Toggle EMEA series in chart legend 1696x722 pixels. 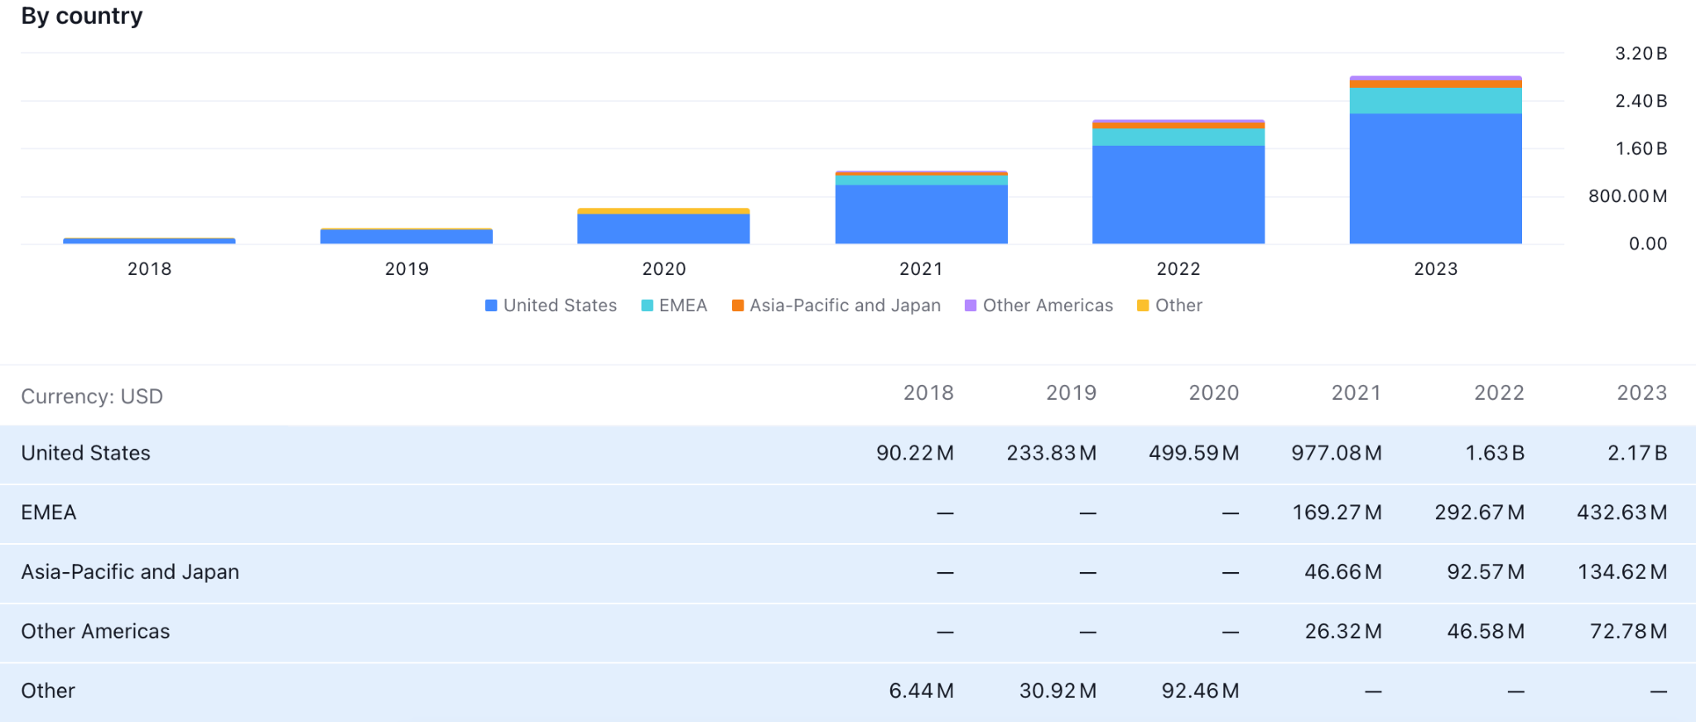(x=674, y=306)
